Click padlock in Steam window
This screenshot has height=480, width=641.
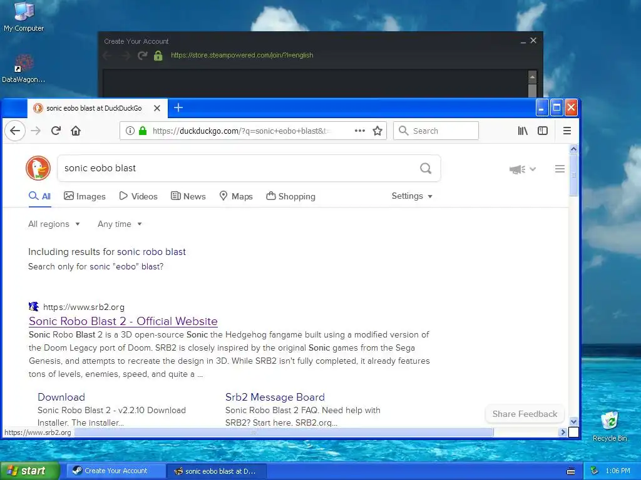(x=158, y=55)
